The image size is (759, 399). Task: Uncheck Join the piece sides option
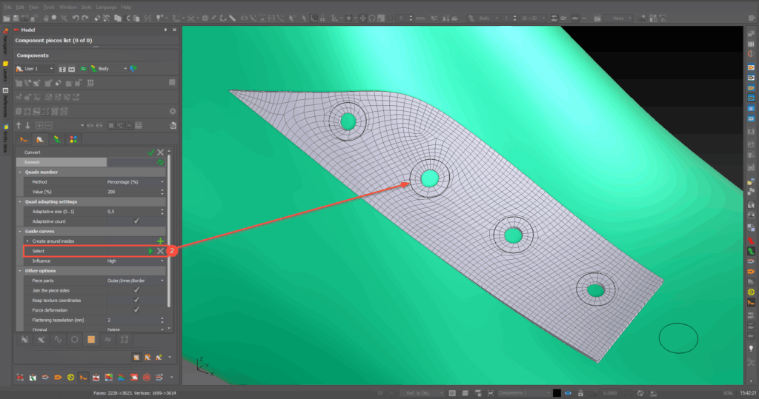tap(136, 291)
